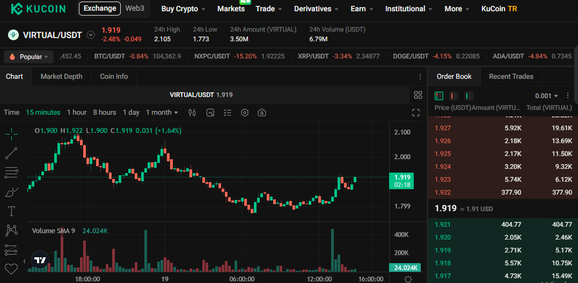Open the chart panel three-dot menu

(x=420, y=77)
